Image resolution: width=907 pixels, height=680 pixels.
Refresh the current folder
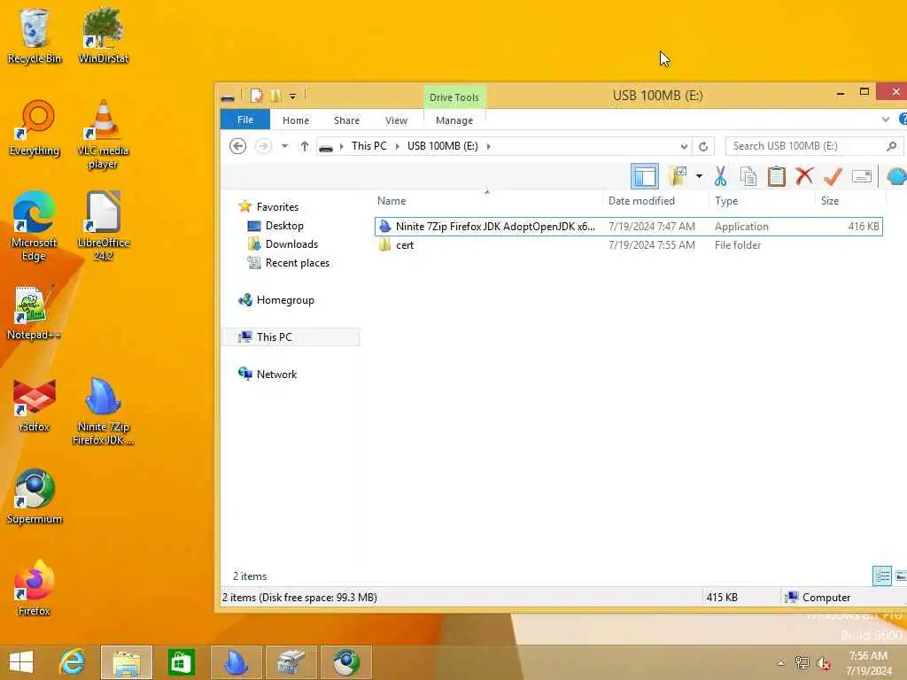tap(703, 146)
